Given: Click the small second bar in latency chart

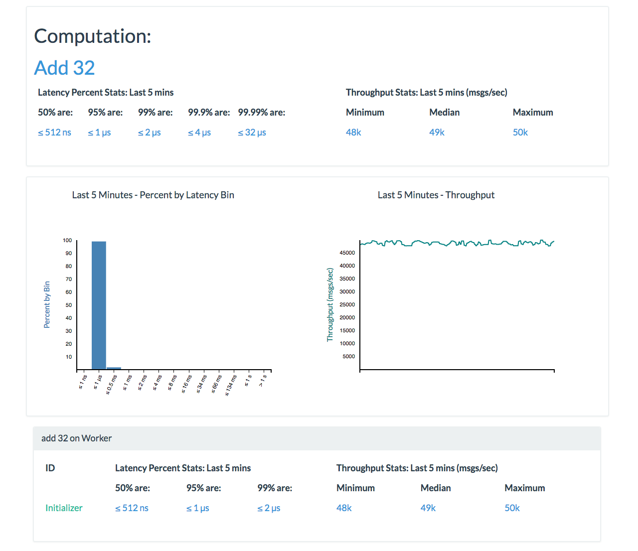Looking at the screenshot, I should 114,368.
